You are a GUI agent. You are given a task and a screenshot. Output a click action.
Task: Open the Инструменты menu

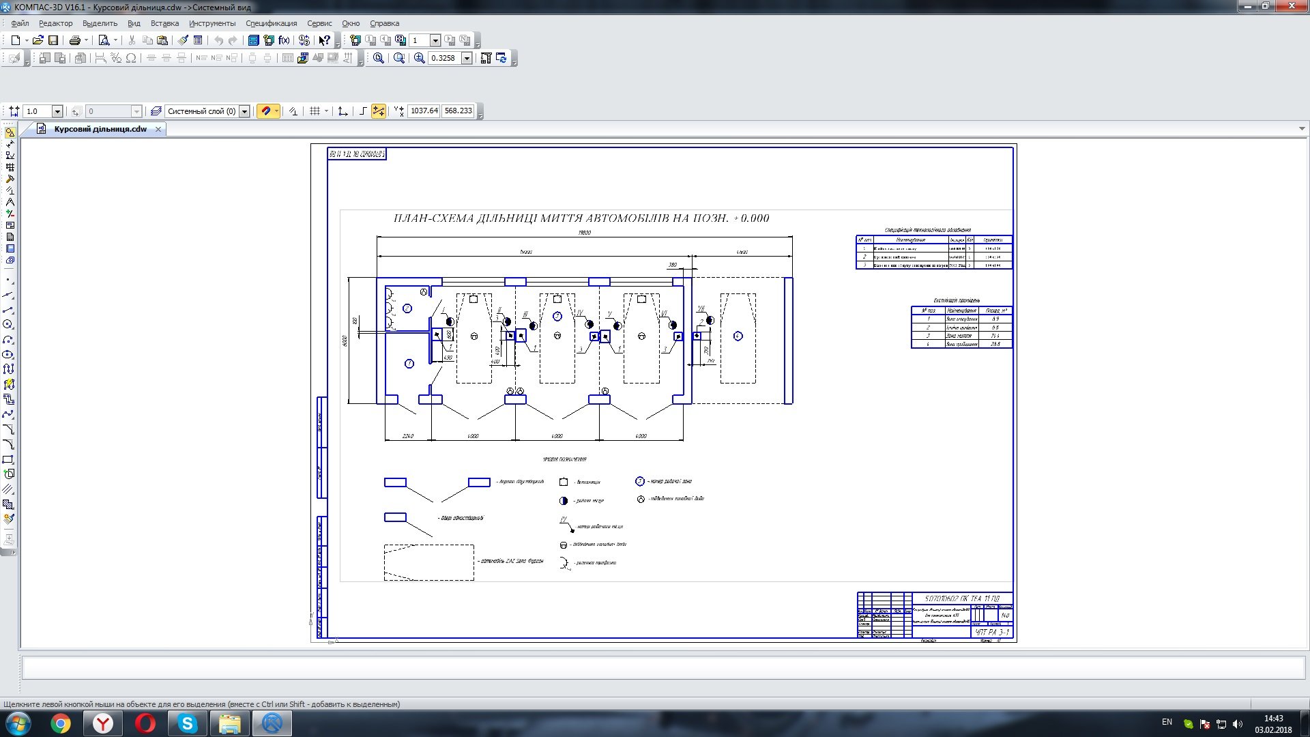click(x=212, y=23)
